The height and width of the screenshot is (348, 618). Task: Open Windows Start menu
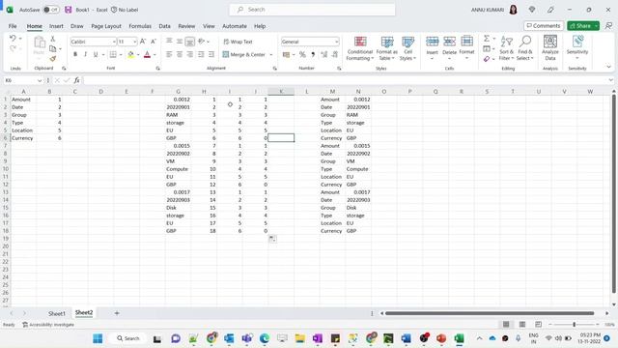[x=98, y=338]
